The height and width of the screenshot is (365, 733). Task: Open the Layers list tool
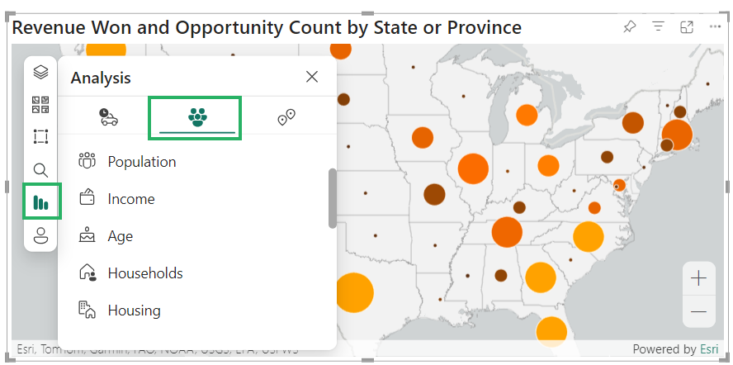point(40,73)
